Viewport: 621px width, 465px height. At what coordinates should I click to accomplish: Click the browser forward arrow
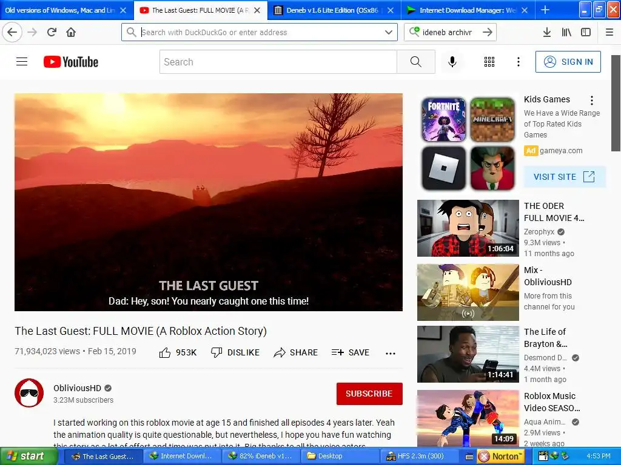click(33, 32)
